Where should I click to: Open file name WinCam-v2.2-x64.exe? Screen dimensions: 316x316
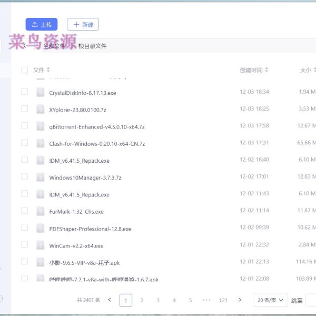[x=76, y=246]
